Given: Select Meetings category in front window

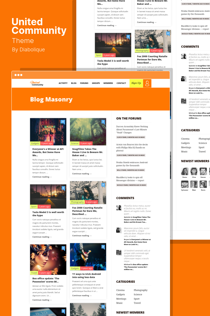Looking at the screenshot, I should pos(121,299).
